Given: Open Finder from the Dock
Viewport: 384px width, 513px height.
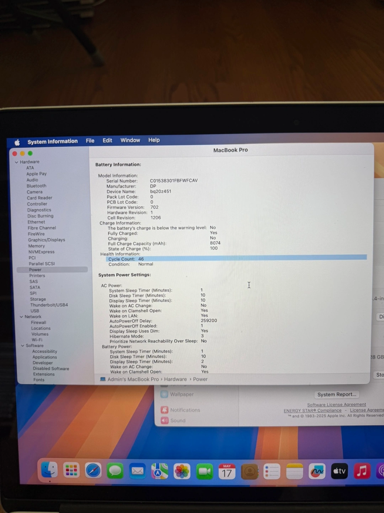Looking at the screenshot, I should 49,470.
